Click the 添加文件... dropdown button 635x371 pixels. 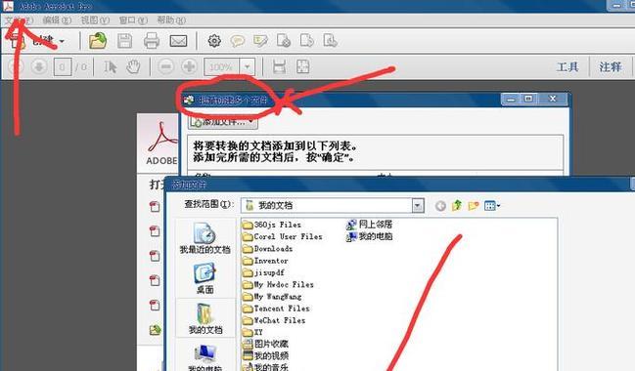point(223,122)
